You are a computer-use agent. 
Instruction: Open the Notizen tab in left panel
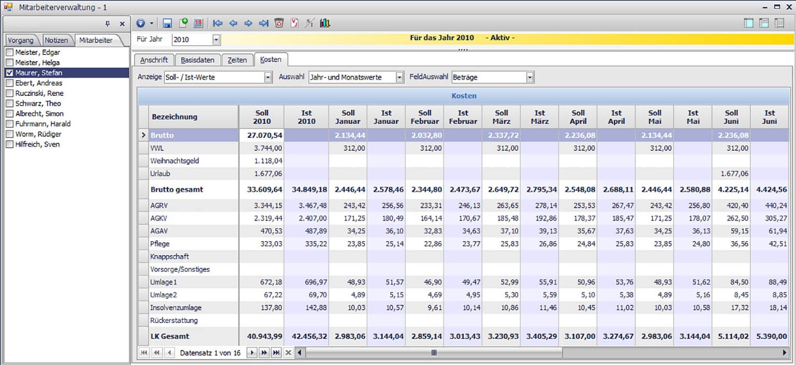click(56, 40)
